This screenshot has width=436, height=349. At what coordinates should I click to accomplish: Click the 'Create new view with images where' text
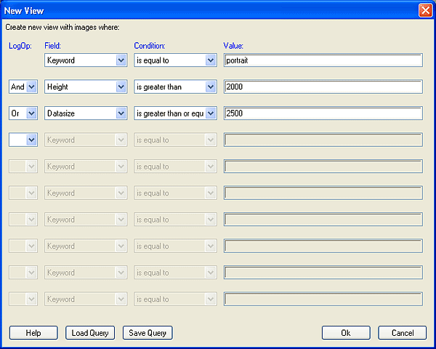tap(62, 28)
